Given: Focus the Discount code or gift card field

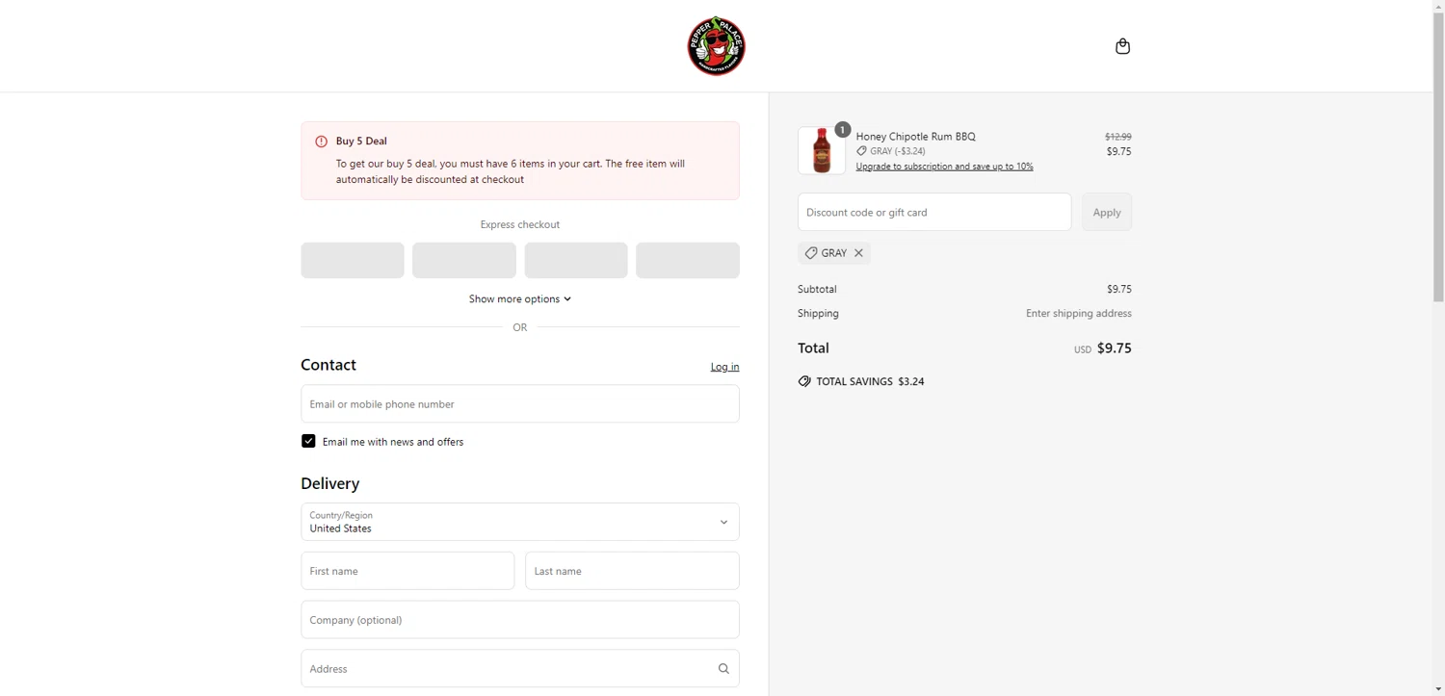Looking at the screenshot, I should 934,212.
